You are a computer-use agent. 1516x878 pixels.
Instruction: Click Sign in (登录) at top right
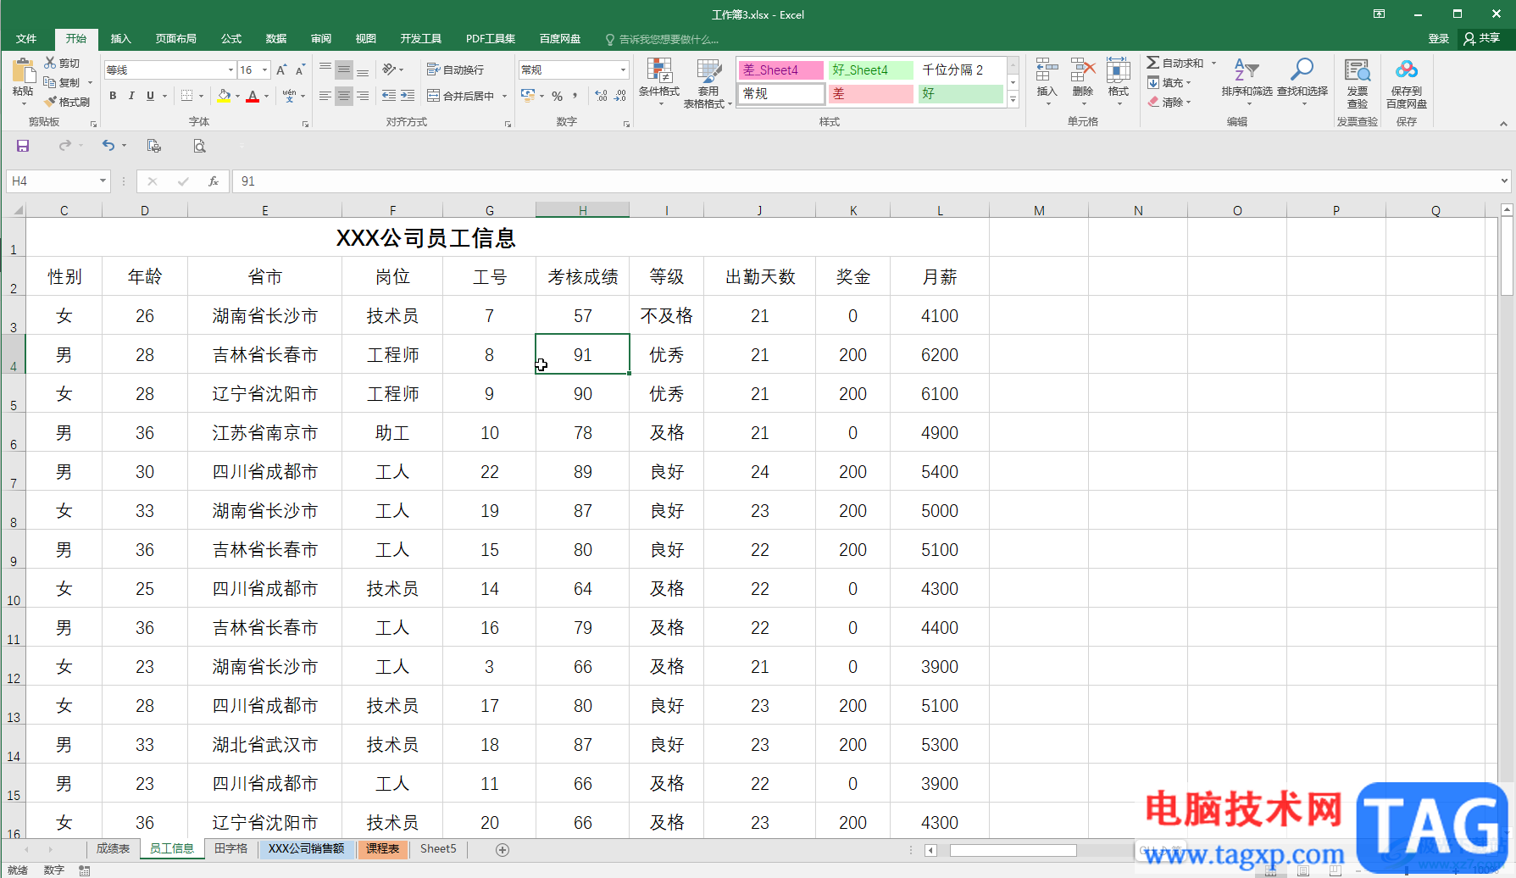[1439, 38]
